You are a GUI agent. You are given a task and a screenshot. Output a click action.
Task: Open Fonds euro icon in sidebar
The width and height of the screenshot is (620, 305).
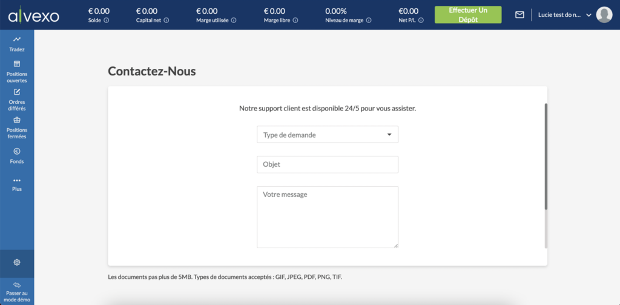point(16,151)
